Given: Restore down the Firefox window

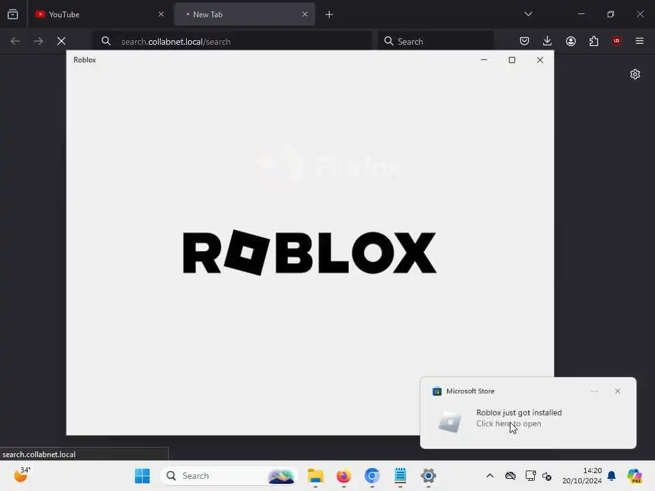Looking at the screenshot, I should pyautogui.click(x=611, y=14).
